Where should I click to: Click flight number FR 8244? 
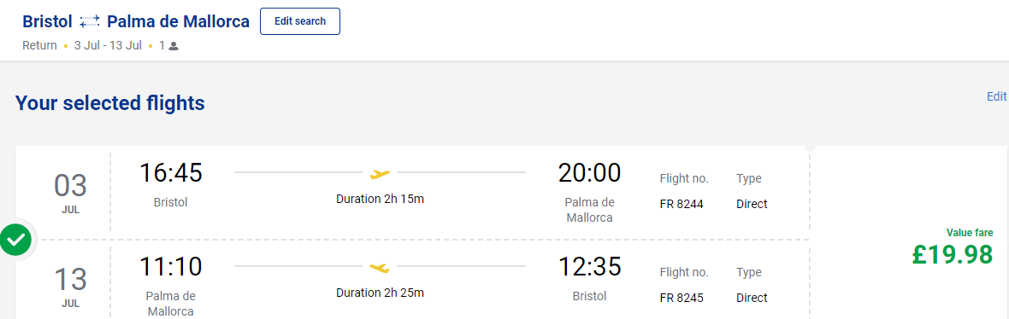682,204
